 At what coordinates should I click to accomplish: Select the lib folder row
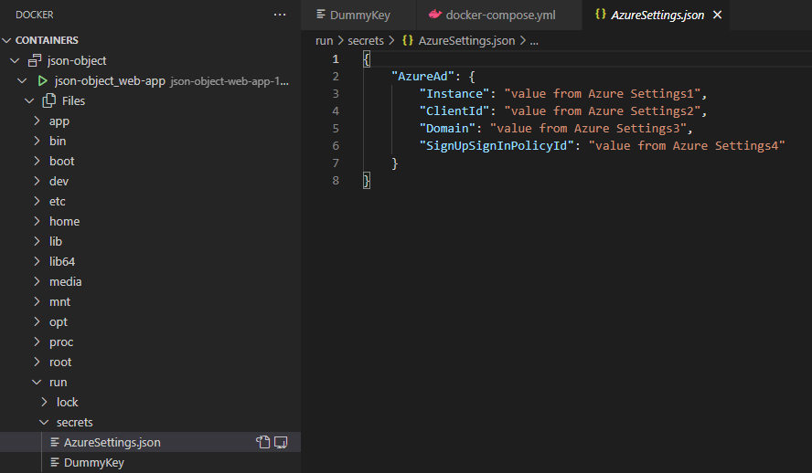pyautogui.click(x=150, y=241)
